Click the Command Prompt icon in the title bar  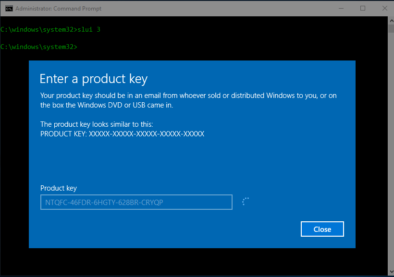(x=9, y=9)
